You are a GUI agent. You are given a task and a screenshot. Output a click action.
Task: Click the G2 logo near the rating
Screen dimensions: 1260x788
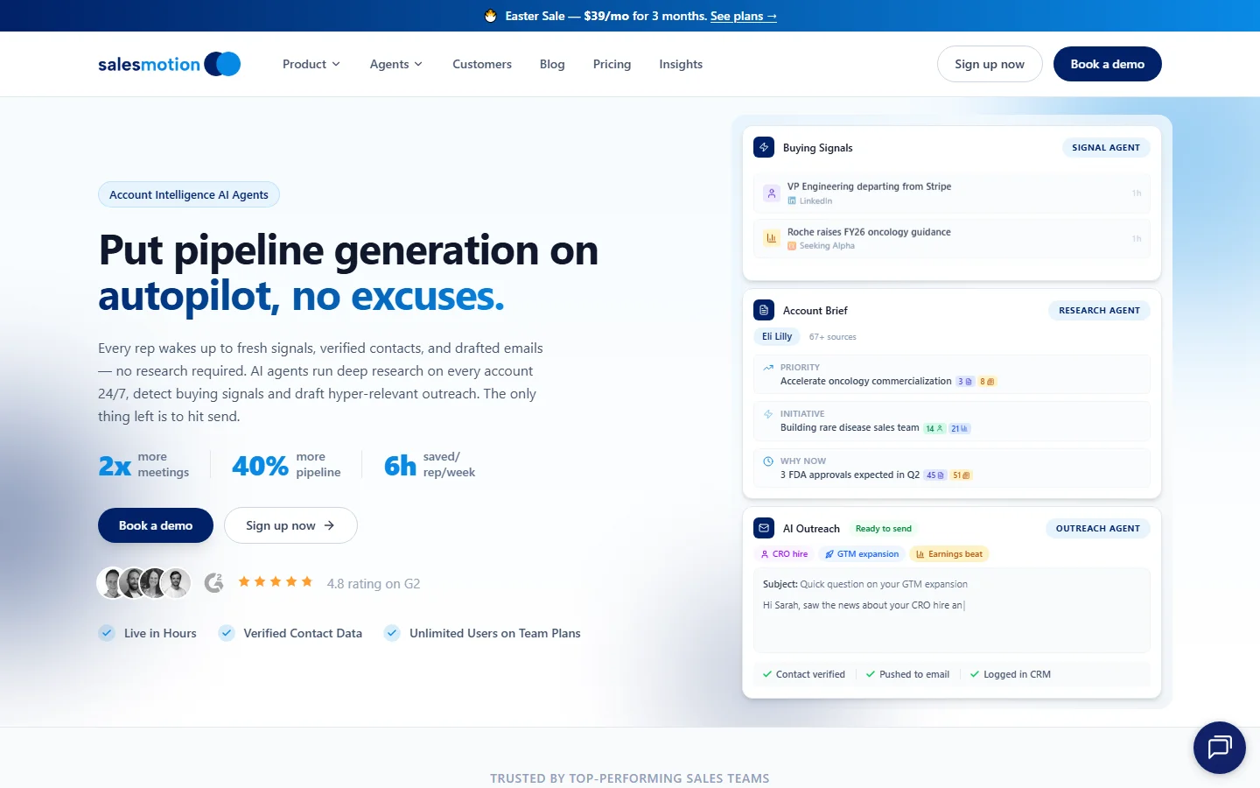pyautogui.click(x=214, y=582)
